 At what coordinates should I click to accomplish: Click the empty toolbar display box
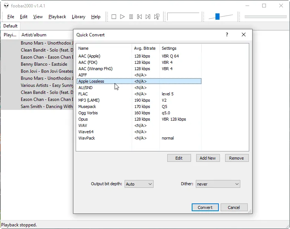coord(183,17)
